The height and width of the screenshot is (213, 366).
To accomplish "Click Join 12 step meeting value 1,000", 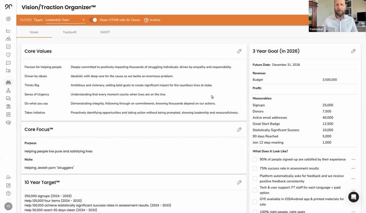I will pyautogui.click(x=327, y=143).
